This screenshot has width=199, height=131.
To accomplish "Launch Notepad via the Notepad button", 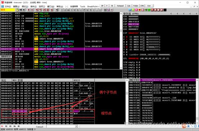I will pos(120,6).
